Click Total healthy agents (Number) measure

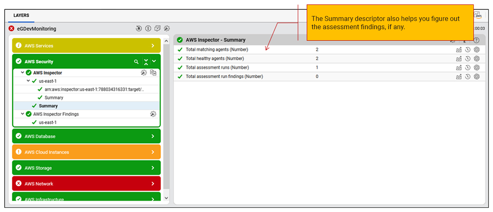tap(215, 58)
